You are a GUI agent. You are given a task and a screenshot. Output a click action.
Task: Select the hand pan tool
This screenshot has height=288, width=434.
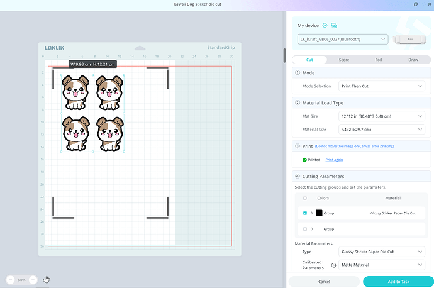pos(47,279)
